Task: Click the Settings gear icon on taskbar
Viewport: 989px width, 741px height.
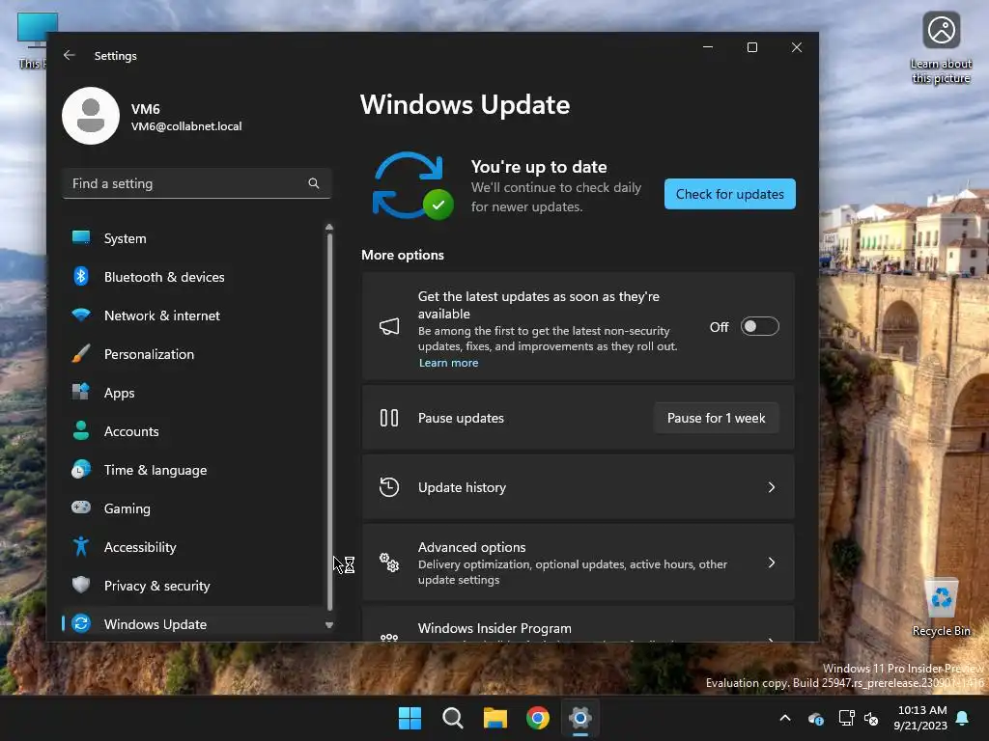Action: point(580,718)
